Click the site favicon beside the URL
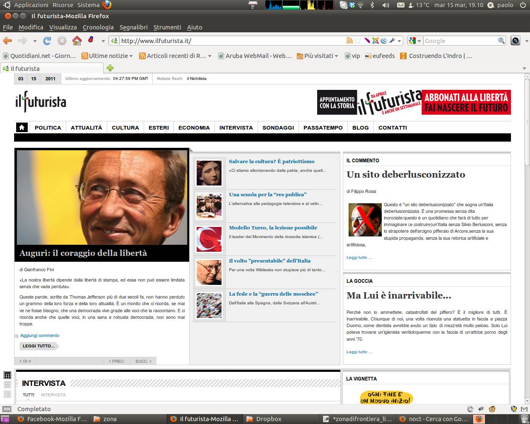The height and width of the screenshot is (424, 530). (115, 41)
